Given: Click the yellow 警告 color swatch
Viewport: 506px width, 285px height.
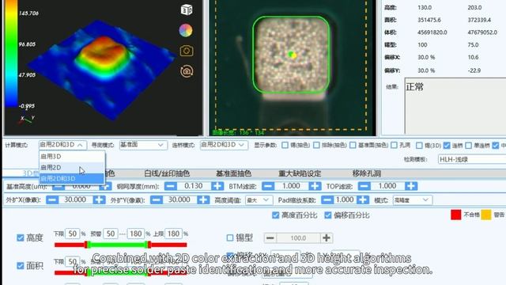Looking at the screenshot, I should [485, 215].
